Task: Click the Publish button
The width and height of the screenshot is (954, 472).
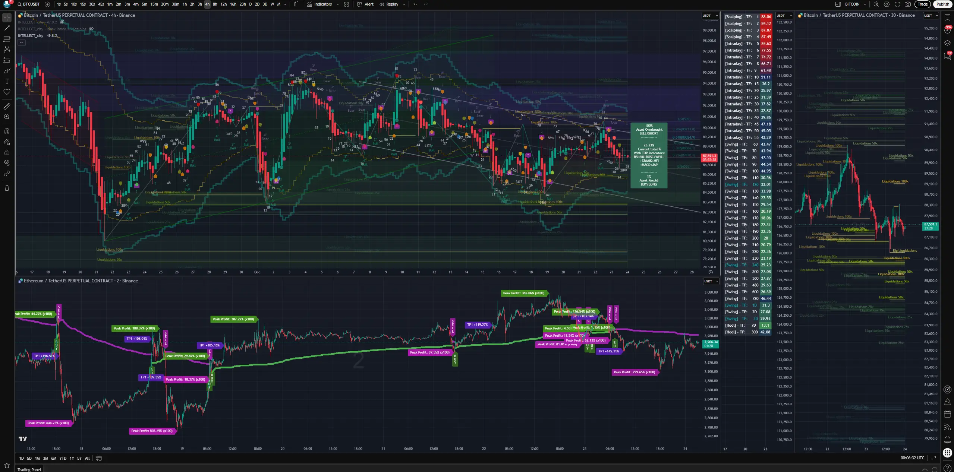Action: (943, 4)
